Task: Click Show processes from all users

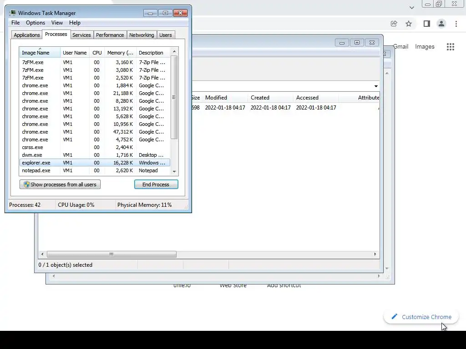Action: click(60, 184)
